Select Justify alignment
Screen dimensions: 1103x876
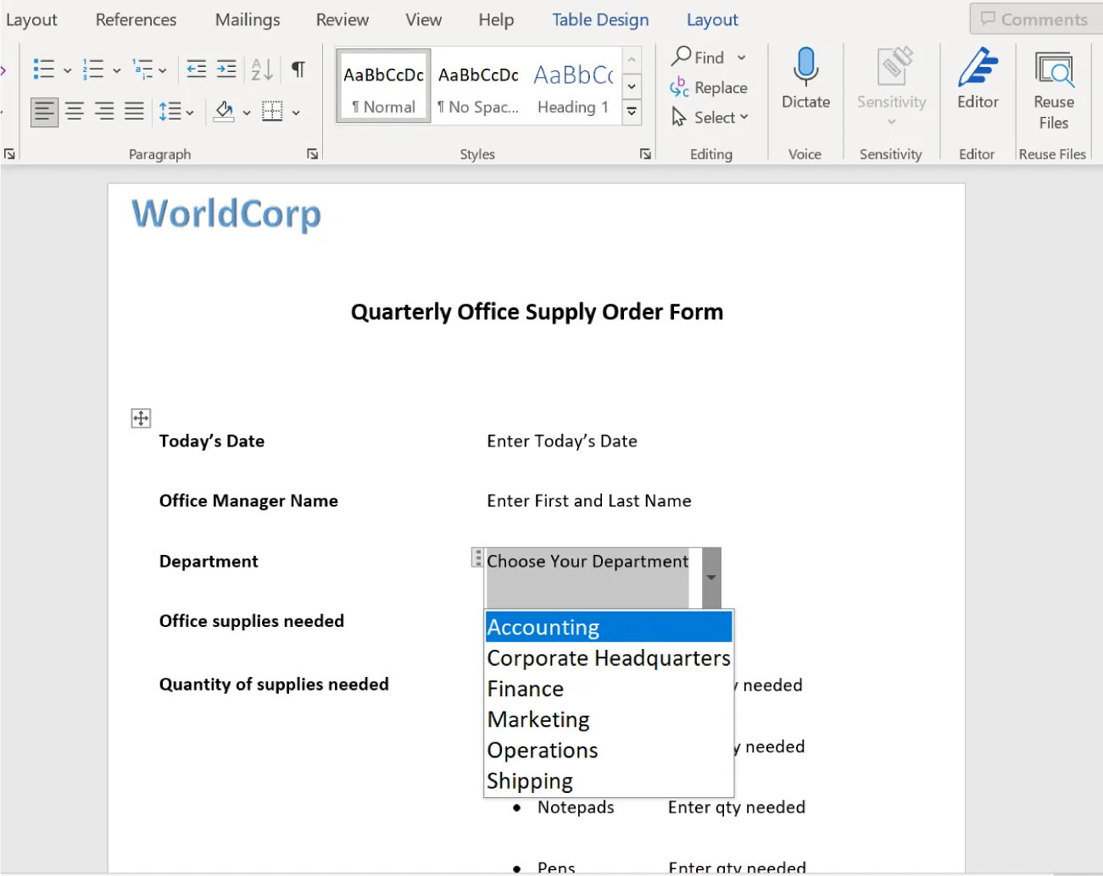[133, 111]
